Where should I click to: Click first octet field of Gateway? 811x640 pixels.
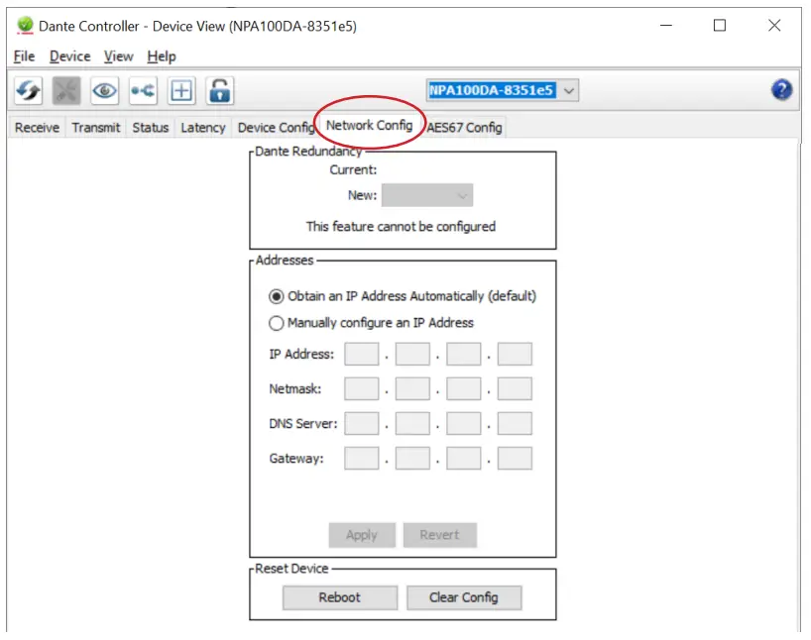[x=362, y=459]
